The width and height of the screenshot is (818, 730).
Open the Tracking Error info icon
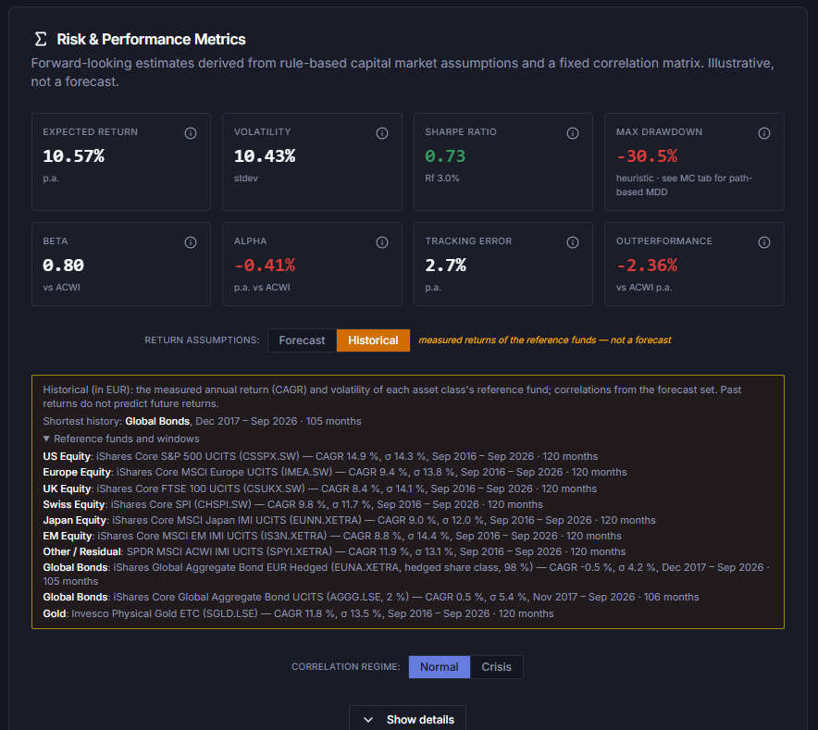(x=572, y=242)
